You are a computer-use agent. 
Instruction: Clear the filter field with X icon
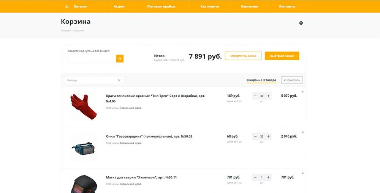[119, 80]
